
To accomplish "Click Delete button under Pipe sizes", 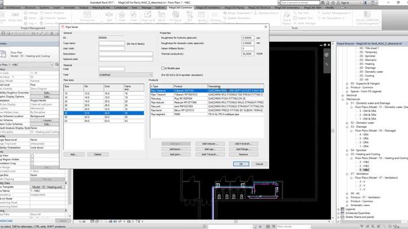I will (98, 154).
